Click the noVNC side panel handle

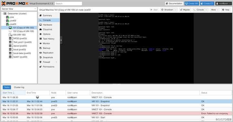[x=61, y=40]
